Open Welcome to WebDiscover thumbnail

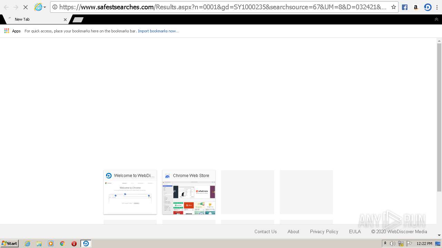tap(130, 192)
